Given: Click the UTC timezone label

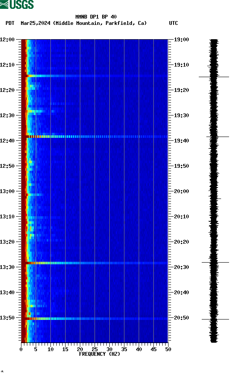Looking at the screenshot, I should 174,23.
